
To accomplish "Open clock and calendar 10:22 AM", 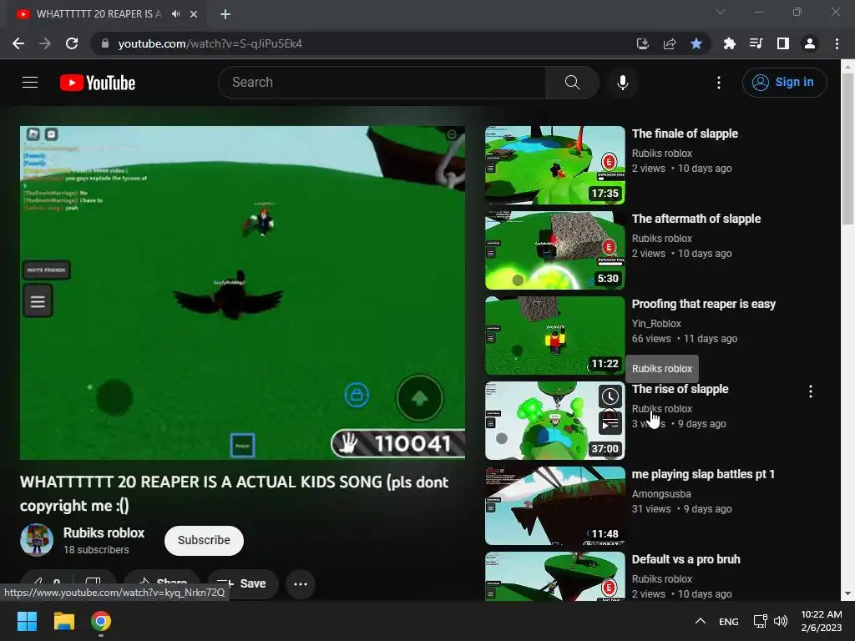I will point(822,621).
